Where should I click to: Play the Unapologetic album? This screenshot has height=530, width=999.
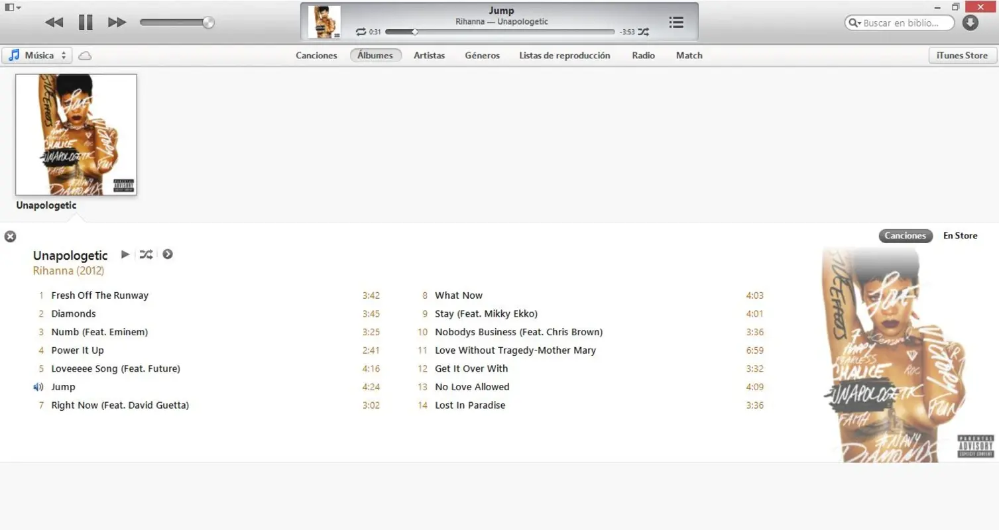click(x=125, y=254)
